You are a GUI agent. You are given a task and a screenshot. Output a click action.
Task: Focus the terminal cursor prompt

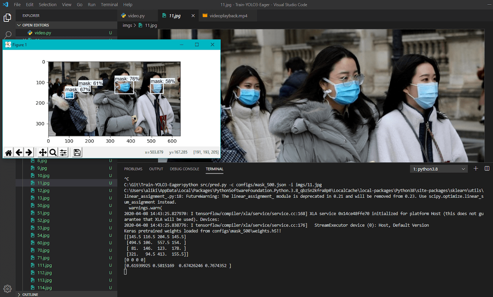click(126, 272)
